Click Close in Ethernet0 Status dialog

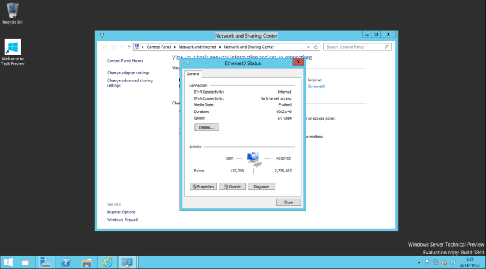(289, 202)
